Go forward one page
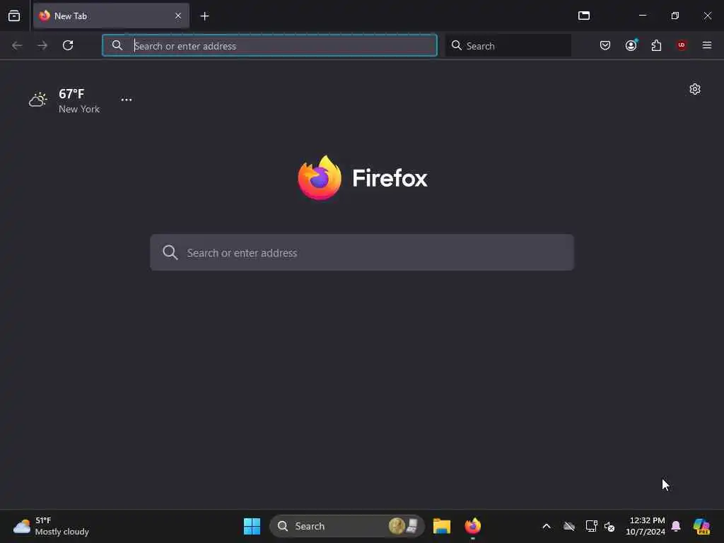 (x=42, y=45)
